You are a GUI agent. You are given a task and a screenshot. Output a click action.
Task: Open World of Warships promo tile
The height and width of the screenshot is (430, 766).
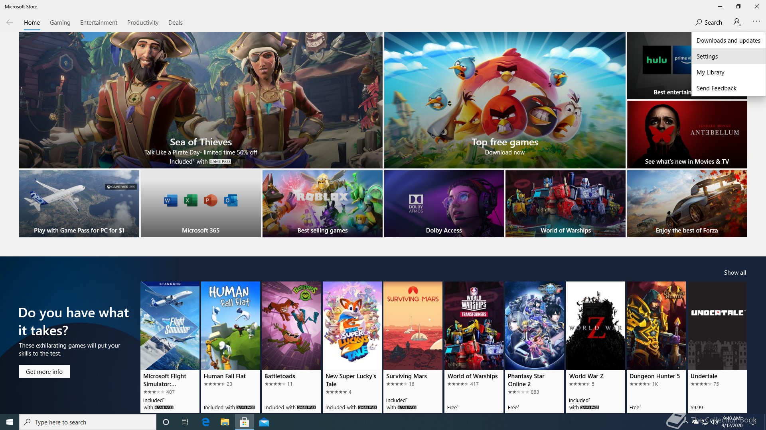click(x=565, y=203)
